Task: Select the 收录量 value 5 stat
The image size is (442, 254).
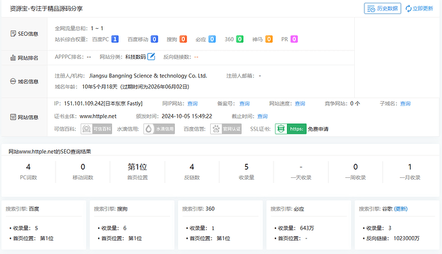Action: (247, 167)
